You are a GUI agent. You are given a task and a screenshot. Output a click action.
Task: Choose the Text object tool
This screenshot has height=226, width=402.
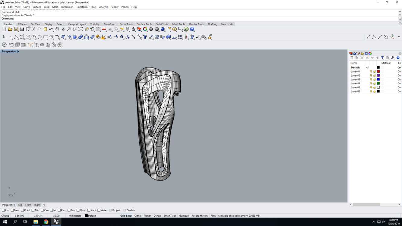pyautogui.click(x=145, y=37)
